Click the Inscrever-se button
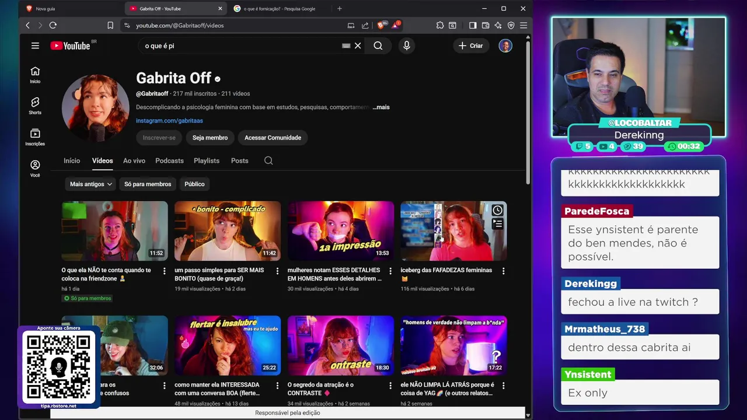 click(x=159, y=138)
